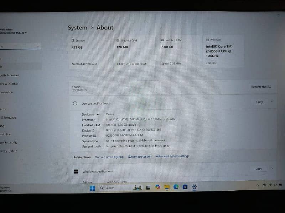Show hidden system tray icons
The width and height of the screenshot is (285, 213).
(258, 185)
